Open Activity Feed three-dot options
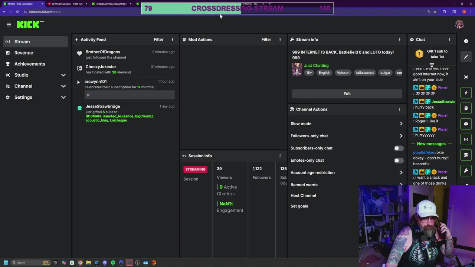 (172, 39)
